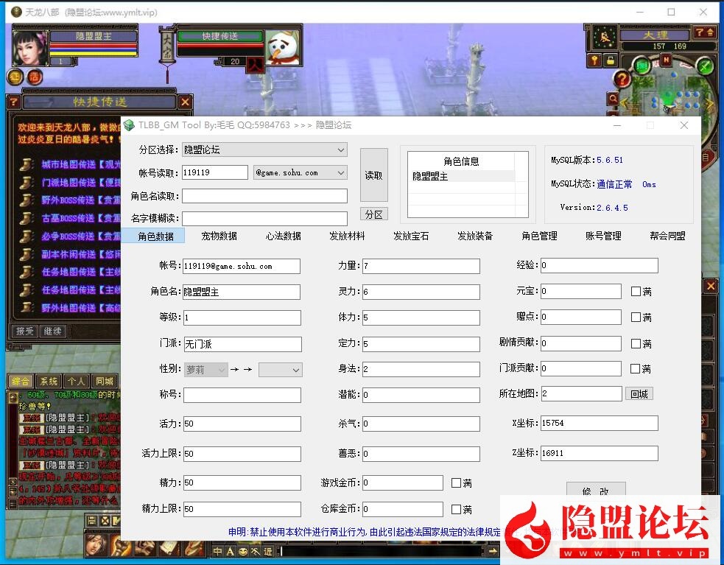Screen dimensions: 724x565
Task: Toggle 剧情贡献 满 checkbox
Action: coord(636,343)
